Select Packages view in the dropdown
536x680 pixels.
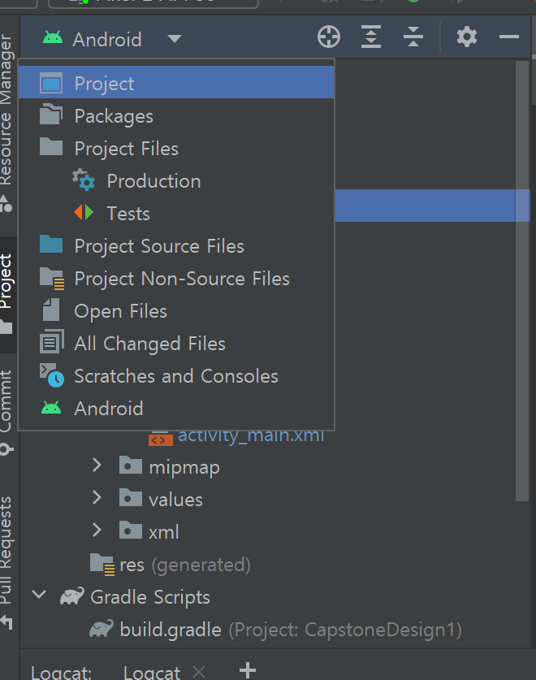click(176, 116)
